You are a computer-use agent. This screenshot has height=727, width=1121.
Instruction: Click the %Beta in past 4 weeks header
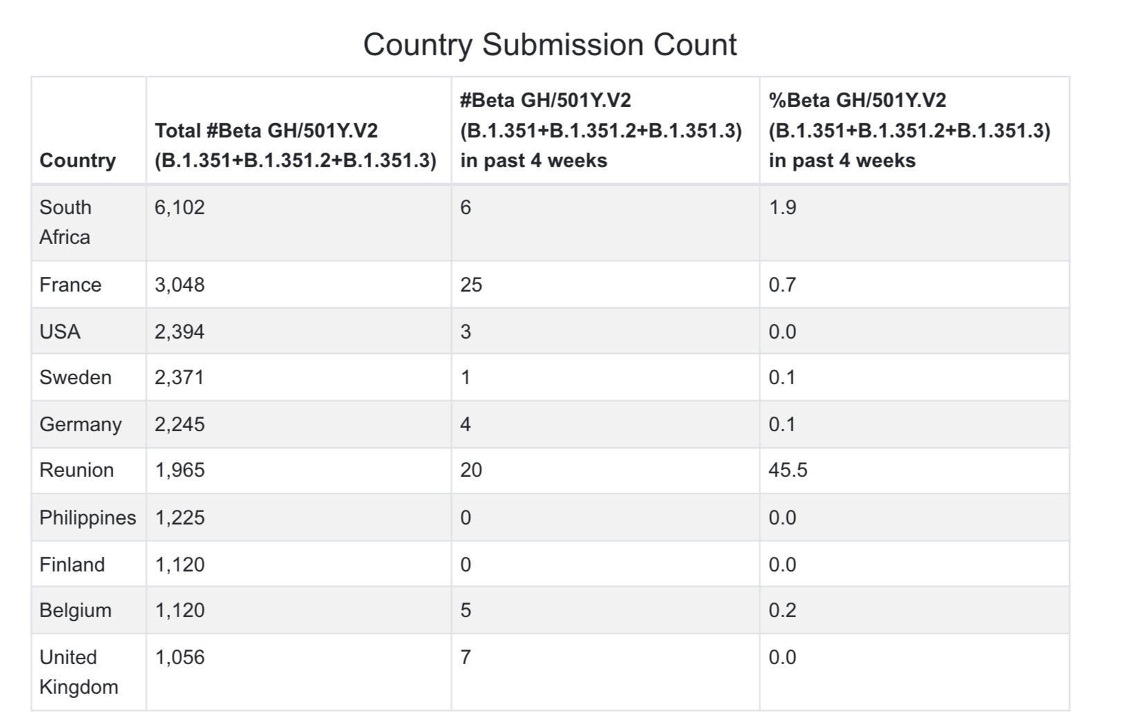pyautogui.click(x=910, y=131)
